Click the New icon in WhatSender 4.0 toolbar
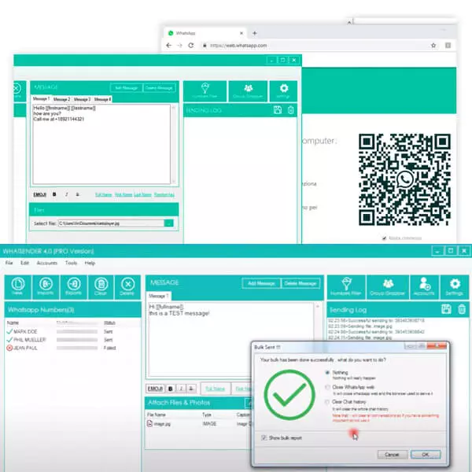 (18, 287)
